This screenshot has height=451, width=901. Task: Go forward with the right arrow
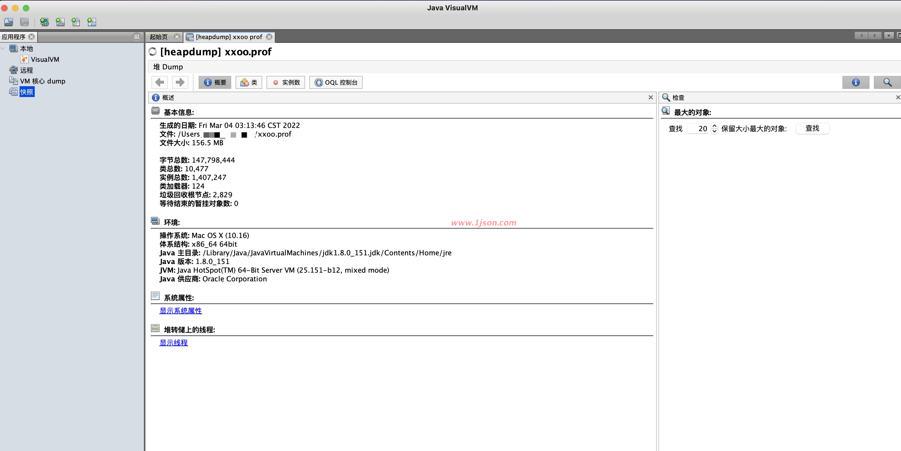[x=180, y=82]
